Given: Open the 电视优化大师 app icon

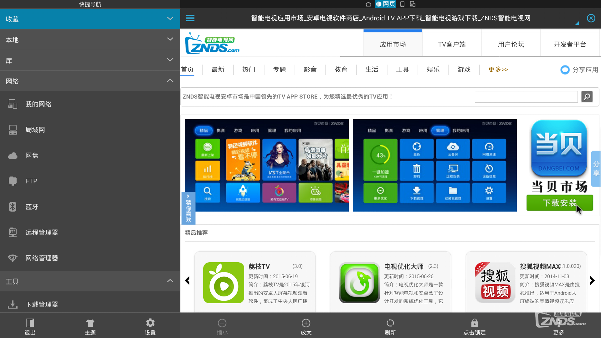Looking at the screenshot, I should point(359,283).
